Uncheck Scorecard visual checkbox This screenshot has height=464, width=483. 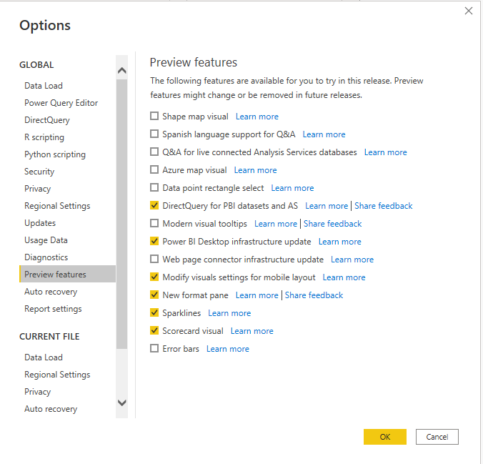pos(154,330)
